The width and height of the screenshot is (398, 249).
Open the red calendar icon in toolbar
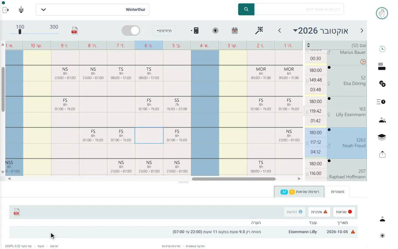(235, 31)
